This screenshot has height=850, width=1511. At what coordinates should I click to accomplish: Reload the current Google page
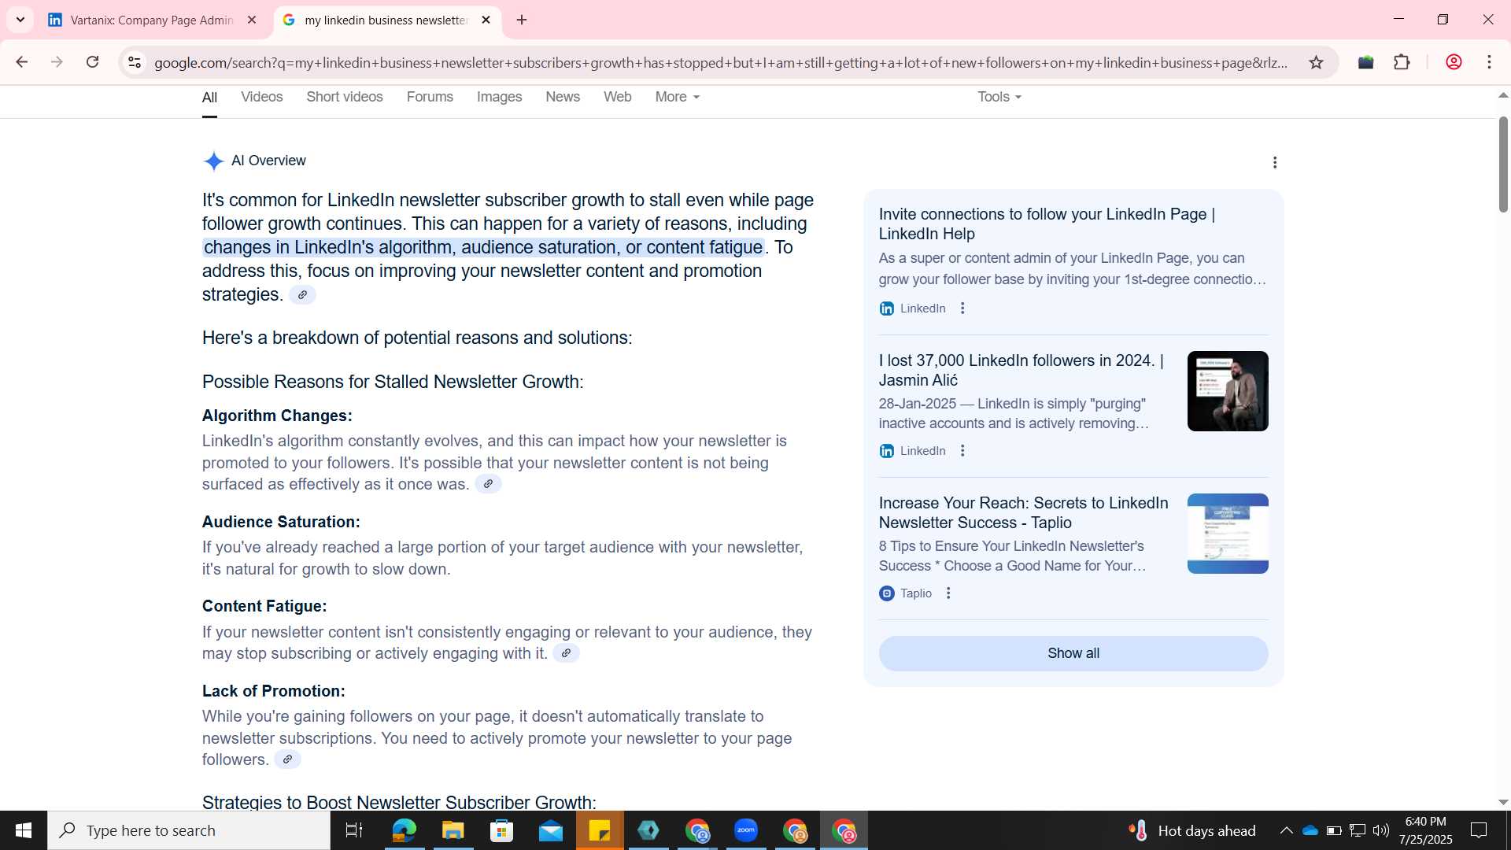pyautogui.click(x=92, y=62)
